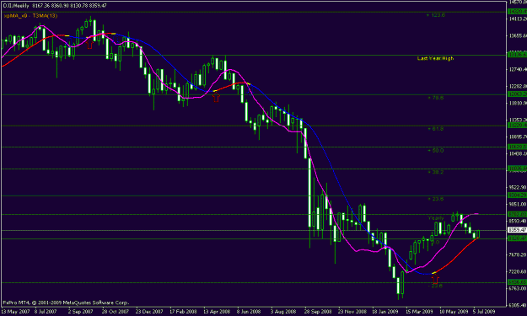Click the '28 Oct 2007' date on time axis
Screen dimensions: 527x316
[116, 311]
